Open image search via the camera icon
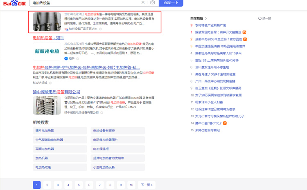The width and height of the screenshot is (307, 190). pos(152,2)
